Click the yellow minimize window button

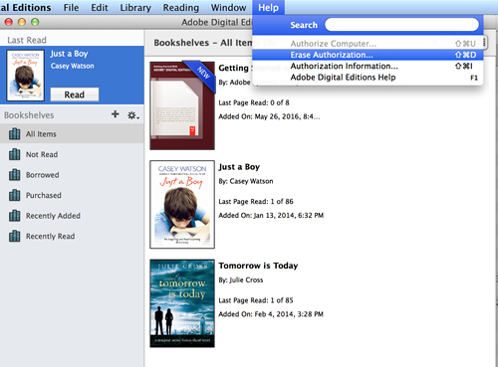(x=22, y=22)
